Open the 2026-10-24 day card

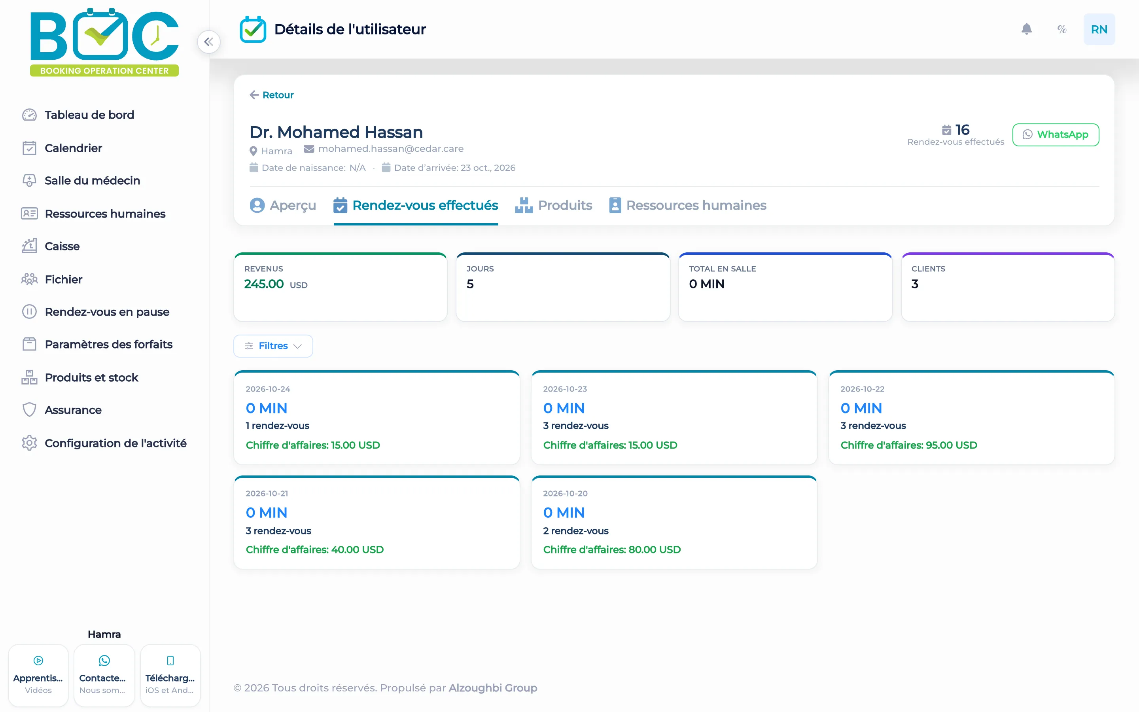pos(377,418)
